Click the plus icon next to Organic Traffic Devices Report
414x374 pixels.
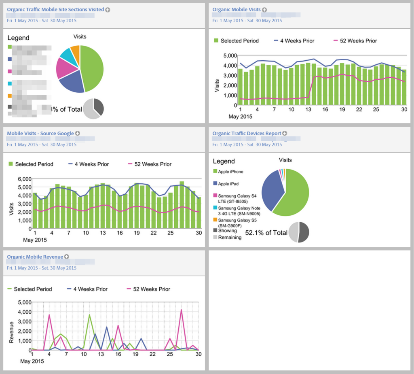click(x=285, y=133)
